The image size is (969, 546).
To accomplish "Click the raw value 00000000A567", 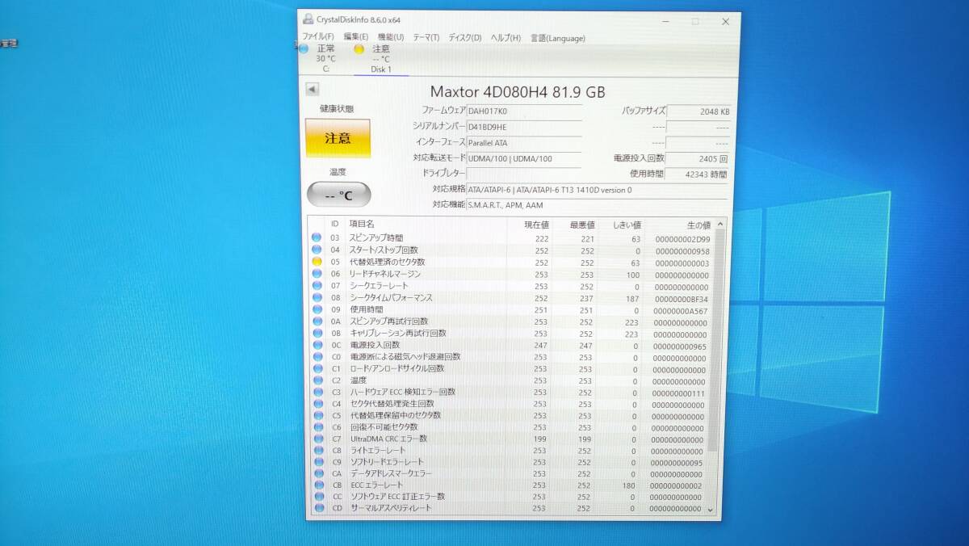I will [682, 310].
